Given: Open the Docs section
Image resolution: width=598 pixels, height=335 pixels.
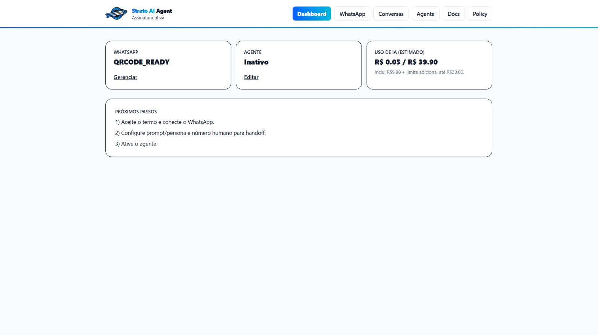Looking at the screenshot, I should (x=453, y=14).
